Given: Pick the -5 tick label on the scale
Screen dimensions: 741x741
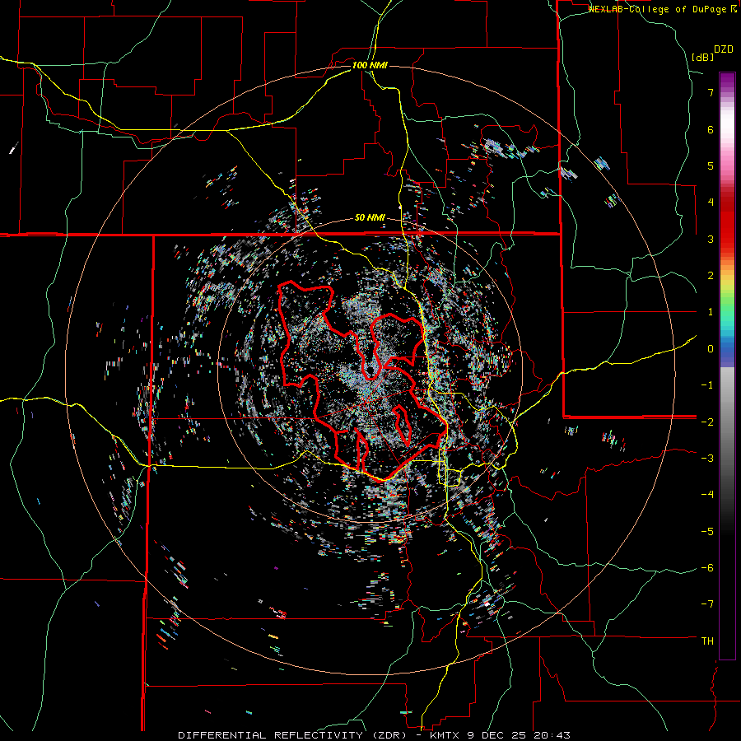Looking at the screenshot, I should 707,531.
